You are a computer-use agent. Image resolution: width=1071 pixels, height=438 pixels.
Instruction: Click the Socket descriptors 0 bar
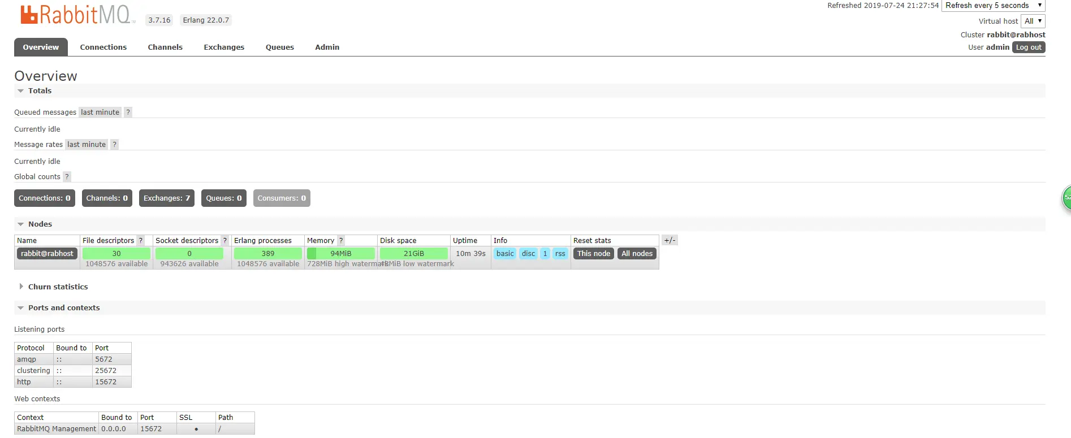pyautogui.click(x=189, y=253)
